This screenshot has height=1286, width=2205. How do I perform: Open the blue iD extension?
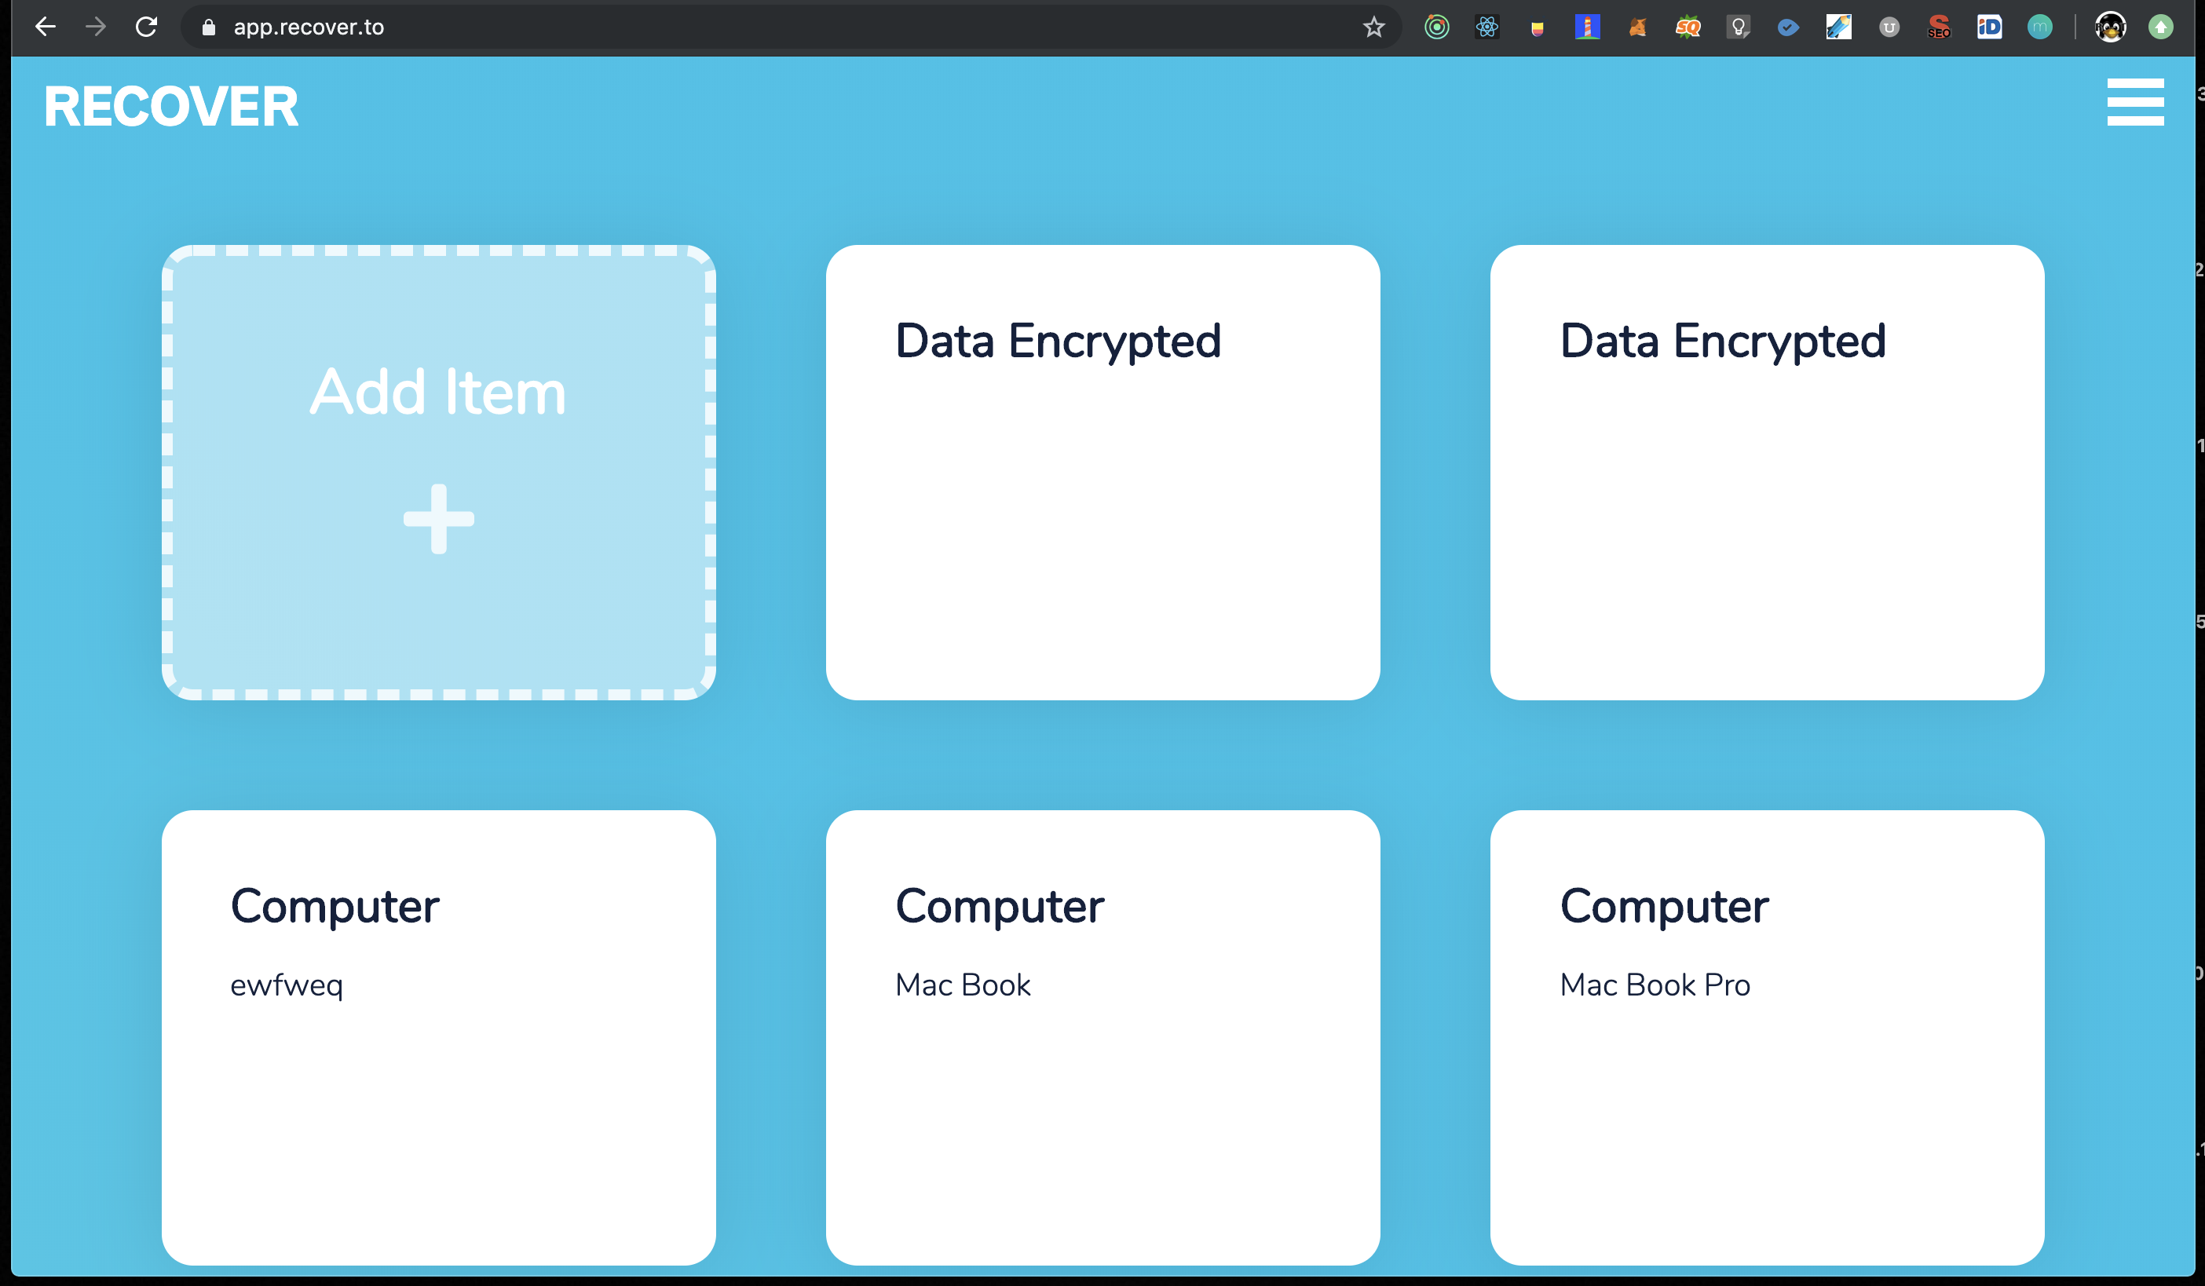tap(1989, 27)
